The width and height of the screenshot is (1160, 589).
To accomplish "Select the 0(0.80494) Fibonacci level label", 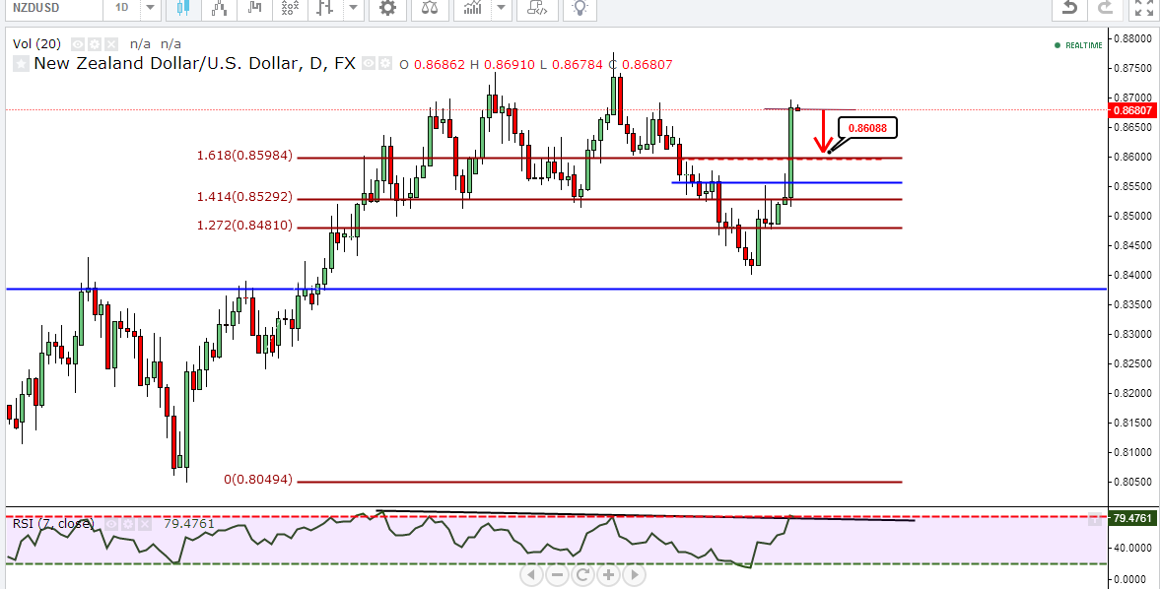I will click(259, 480).
